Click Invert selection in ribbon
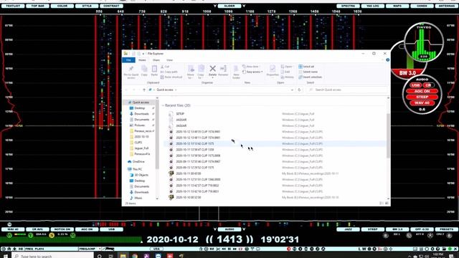Viewport: 459px width, 258px height. 310,77
